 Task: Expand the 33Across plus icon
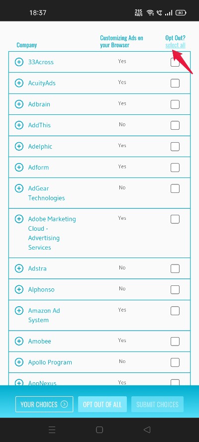[19, 62]
